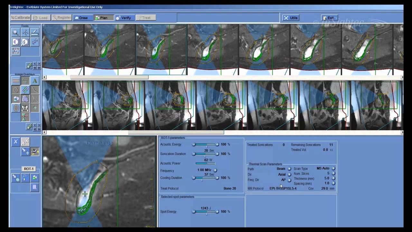Open the Spacing (mm) dropdown

[333, 183]
